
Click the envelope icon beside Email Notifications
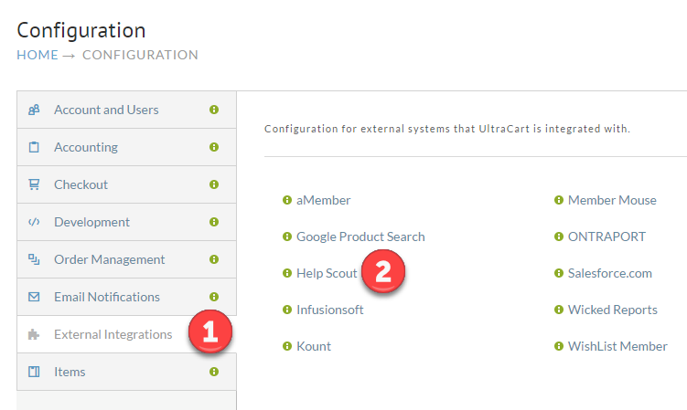34,297
